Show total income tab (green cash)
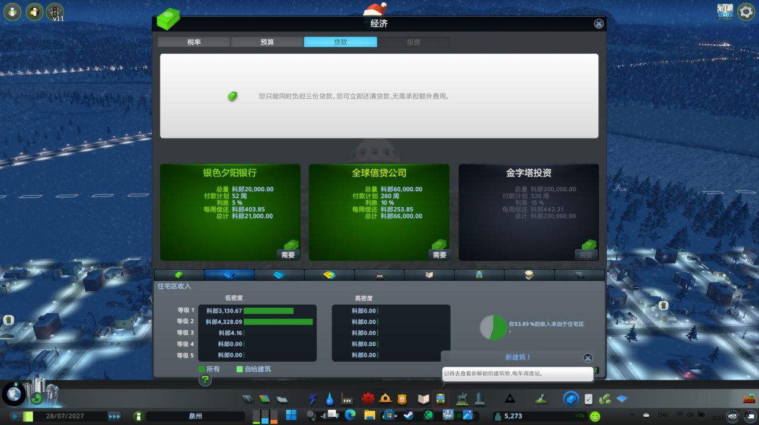Image resolution: width=759 pixels, height=425 pixels. click(x=179, y=275)
